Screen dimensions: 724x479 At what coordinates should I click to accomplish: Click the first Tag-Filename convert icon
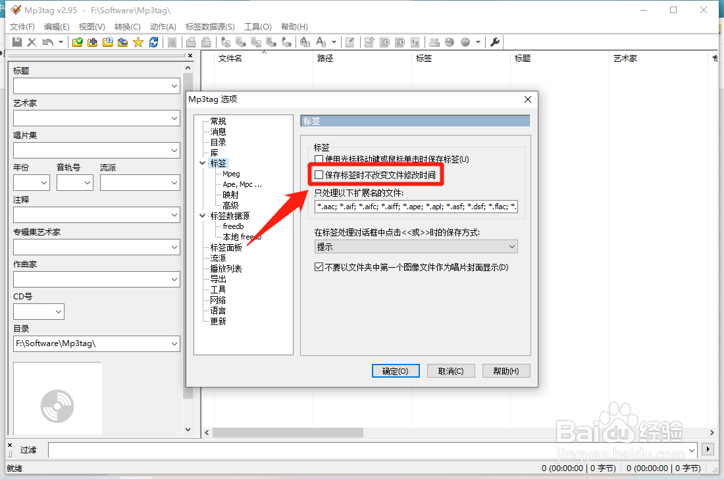click(x=225, y=42)
